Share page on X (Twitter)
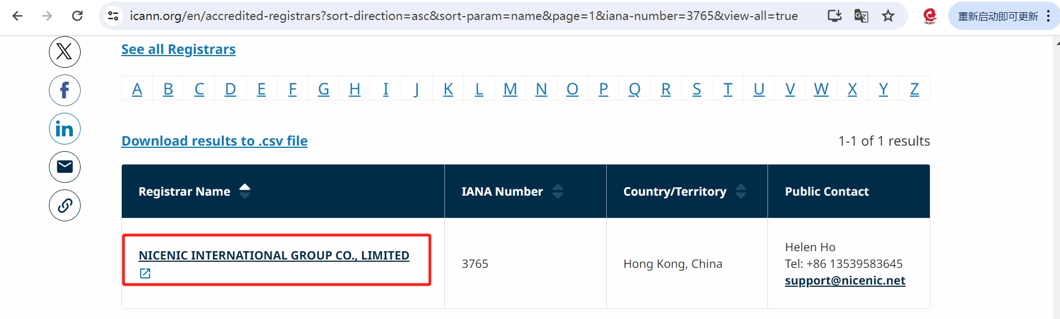This screenshot has height=319, width=1060. pyautogui.click(x=65, y=52)
